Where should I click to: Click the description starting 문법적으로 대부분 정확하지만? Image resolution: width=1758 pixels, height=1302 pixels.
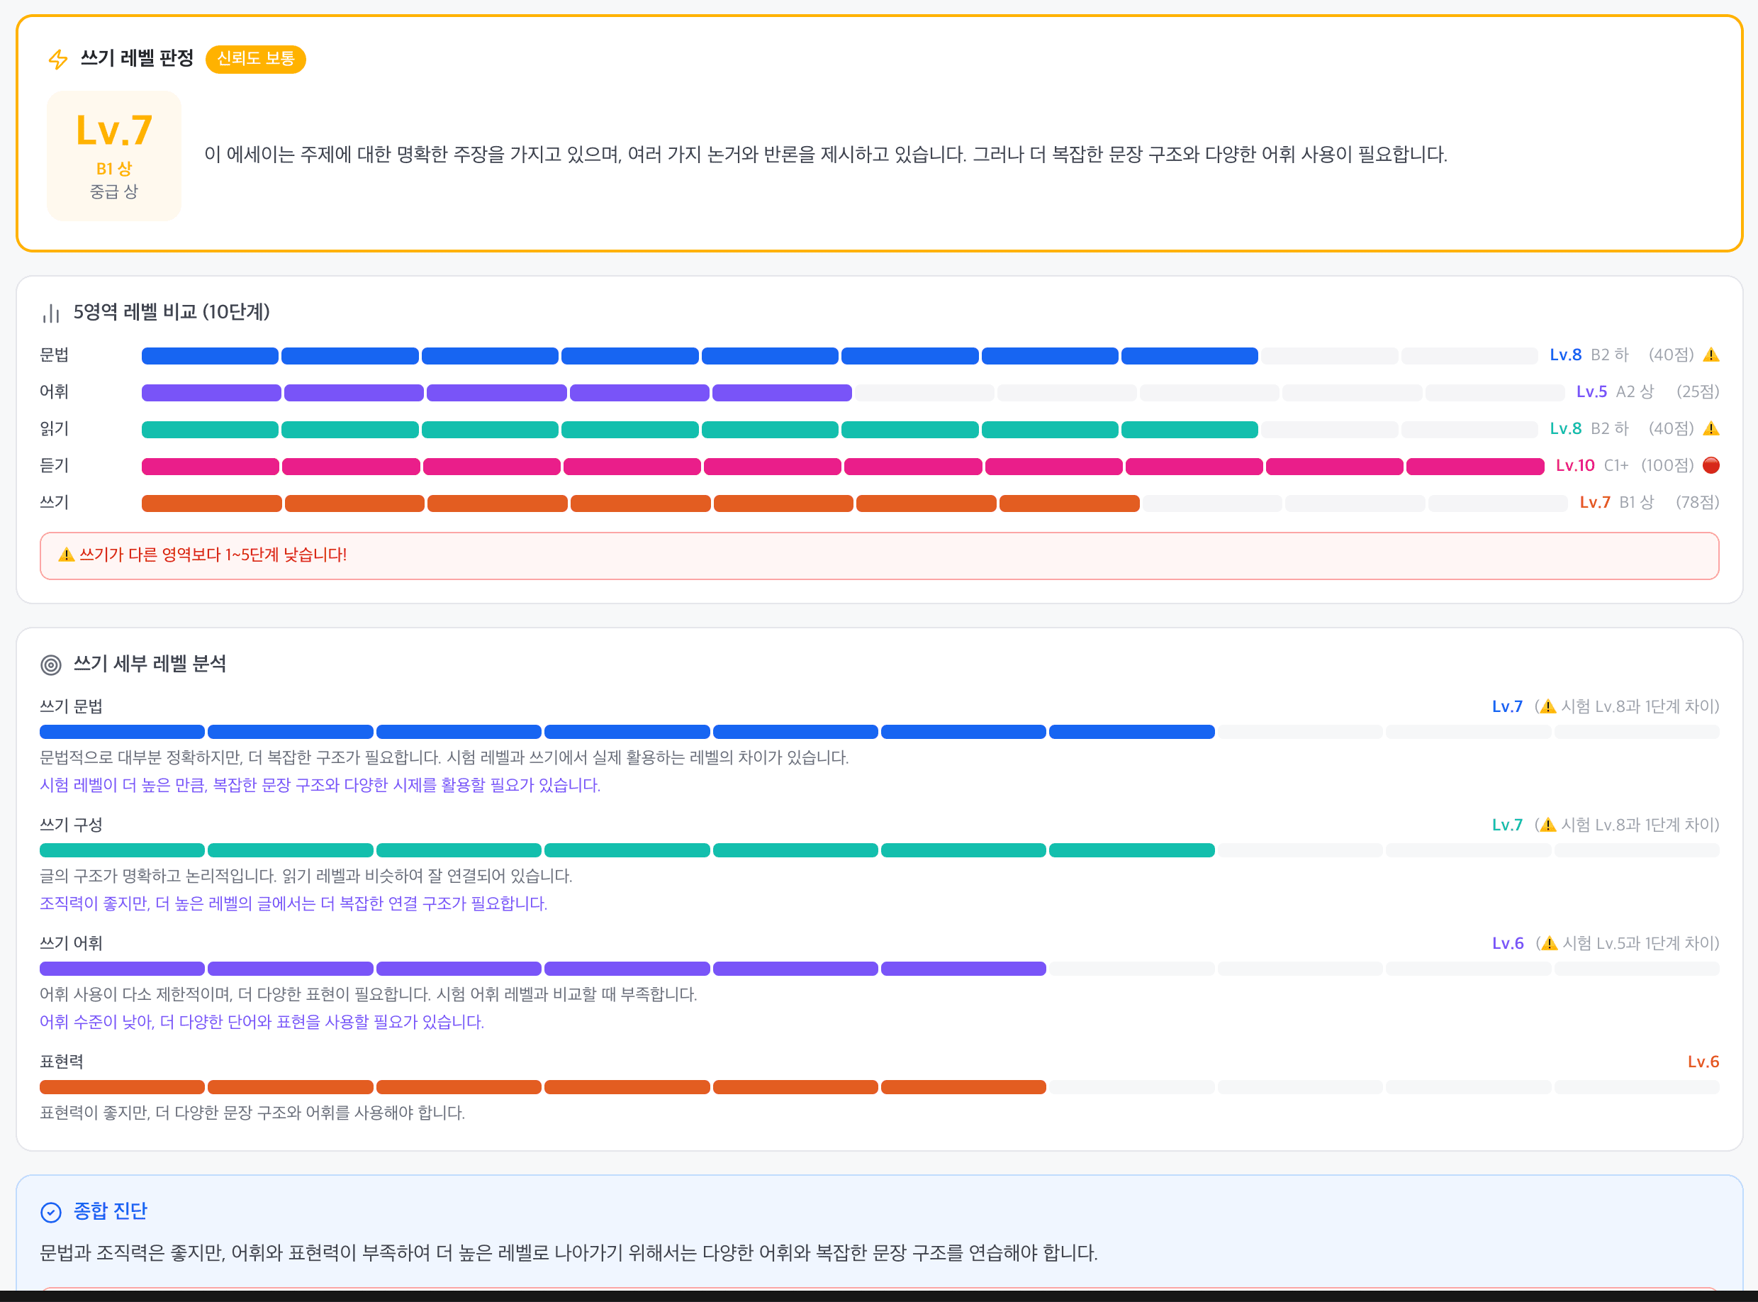coord(444,757)
